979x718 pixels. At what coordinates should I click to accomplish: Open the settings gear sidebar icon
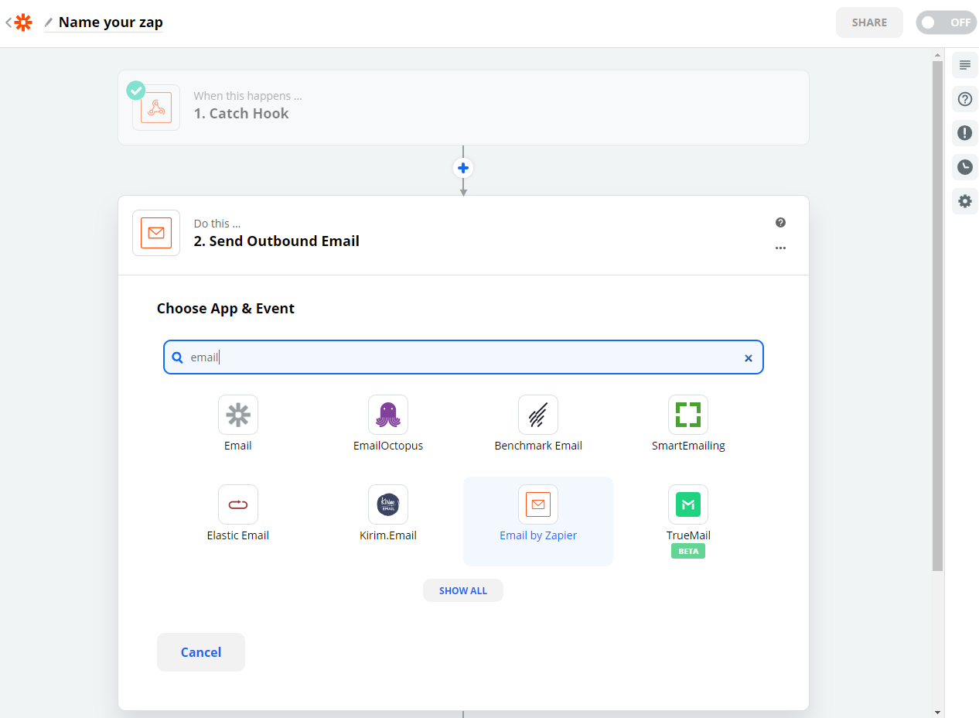click(964, 201)
